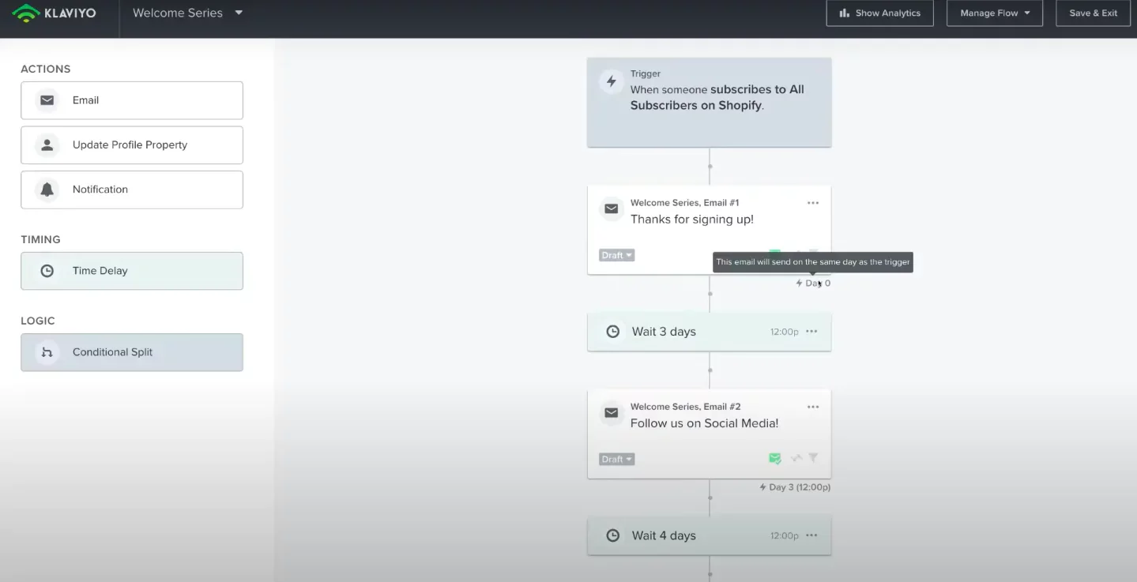Viewport: 1137px width, 582px height.
Task: Click 12:00p time on Wait 4 days
Action: pos(785,535)
